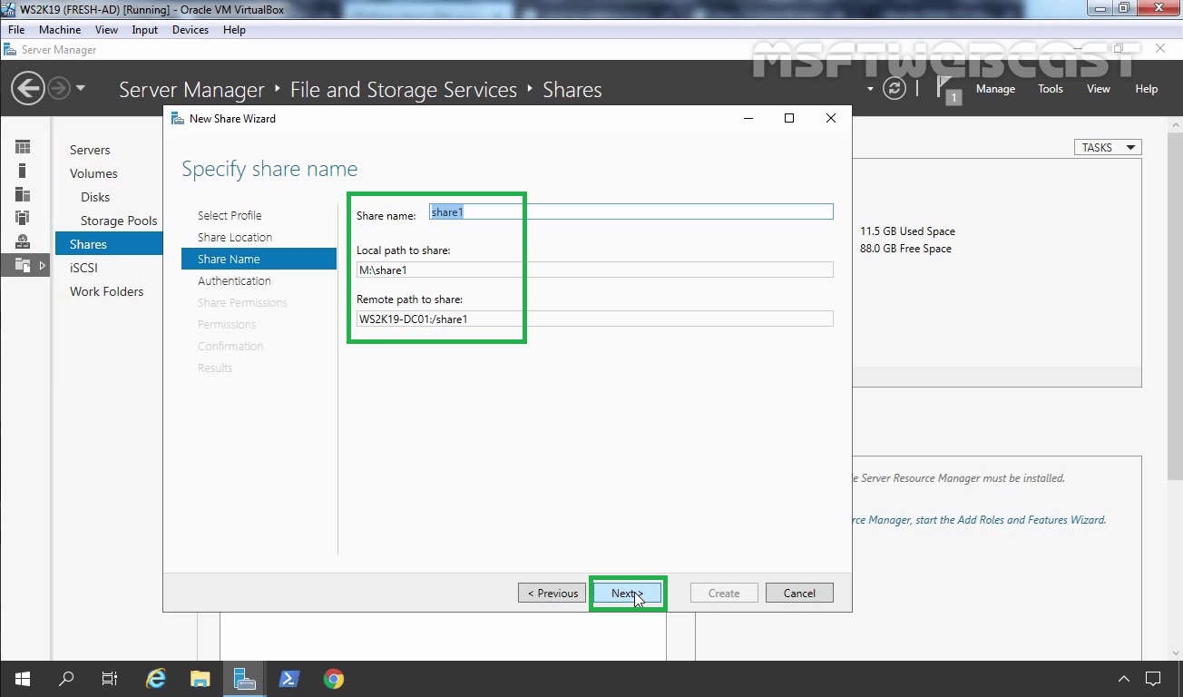1183x697 pixels.
Task: Click the Server Manager icon below the menu bar
Action: click(x=9, y=49)
